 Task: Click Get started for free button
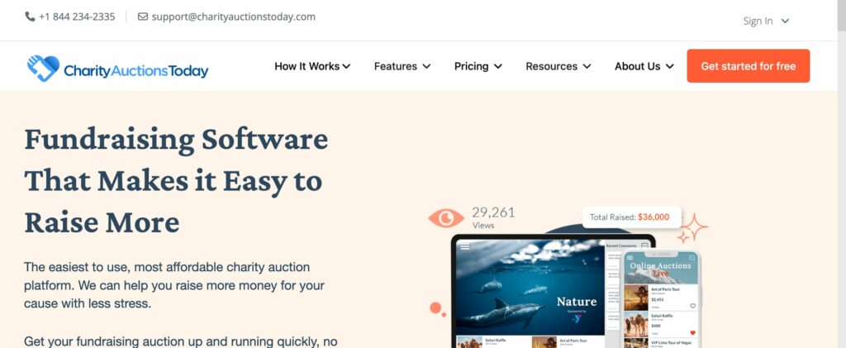point(748,66)
